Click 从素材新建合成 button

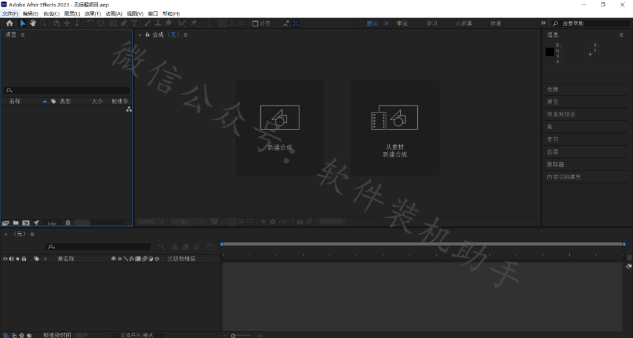395,128
